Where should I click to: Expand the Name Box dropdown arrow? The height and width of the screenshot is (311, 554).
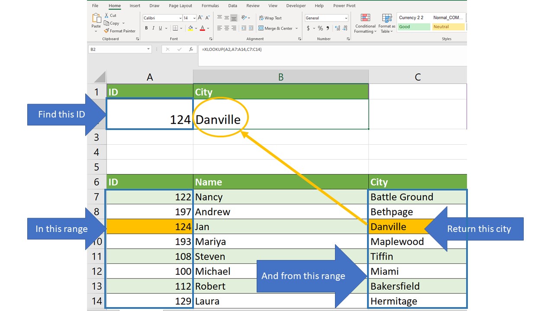(x=148, y=49)
